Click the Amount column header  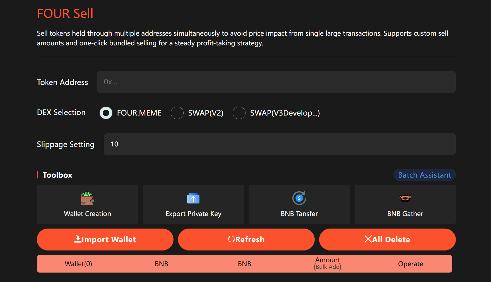(x=328, y=260)
